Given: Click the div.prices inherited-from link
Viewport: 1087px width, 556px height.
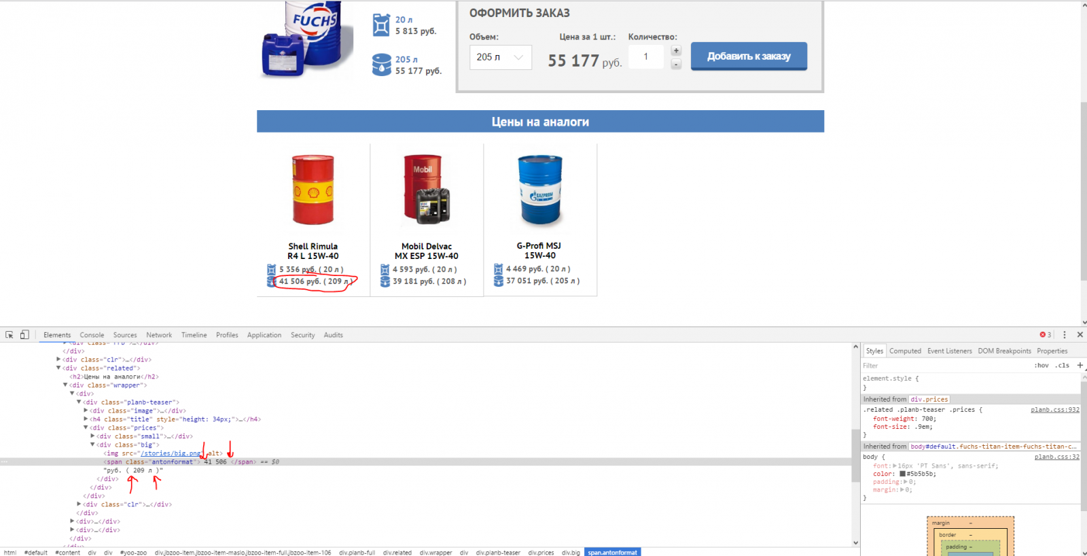Looking at the screenshot, I should 929,399.
